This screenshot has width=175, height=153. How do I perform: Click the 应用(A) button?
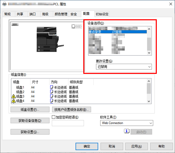point(136,146)
